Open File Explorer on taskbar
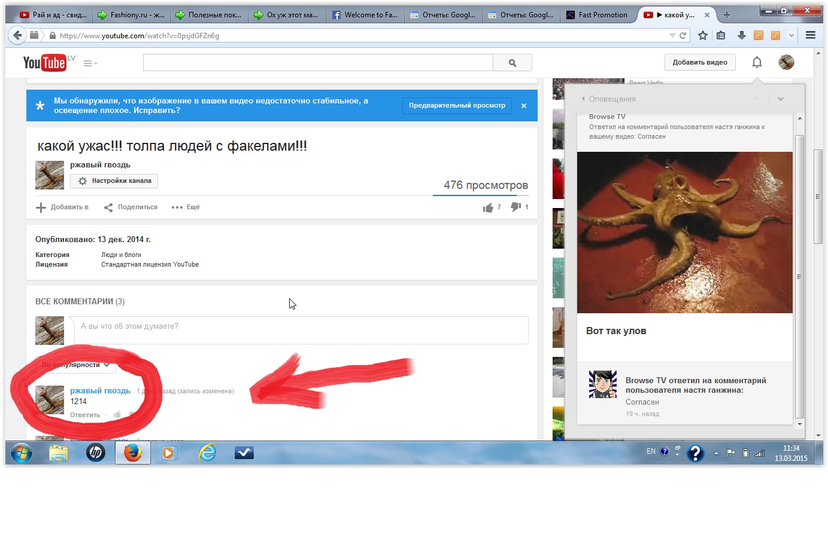The image size is (828, 538). coord(59,453)
